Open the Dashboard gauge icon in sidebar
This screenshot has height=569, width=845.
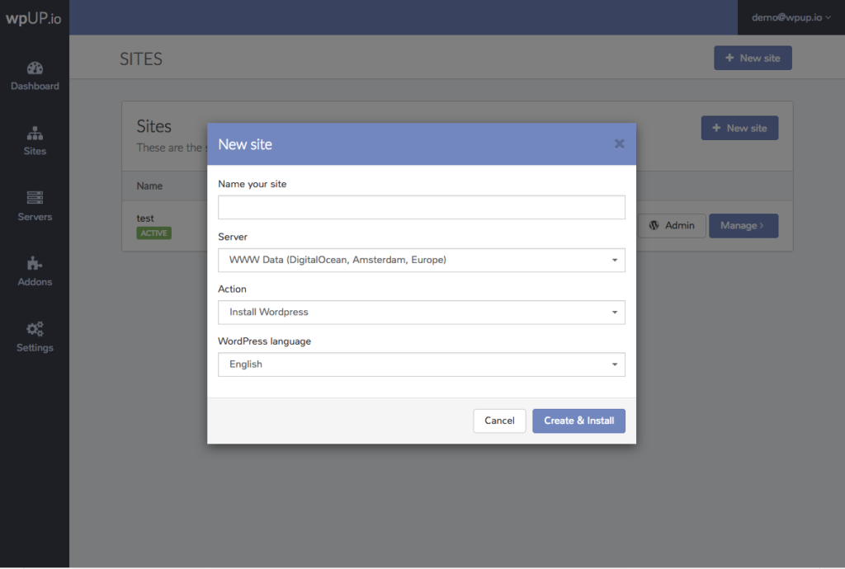click(x=35, y=68)
